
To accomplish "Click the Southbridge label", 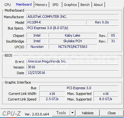I will (15, 41).
